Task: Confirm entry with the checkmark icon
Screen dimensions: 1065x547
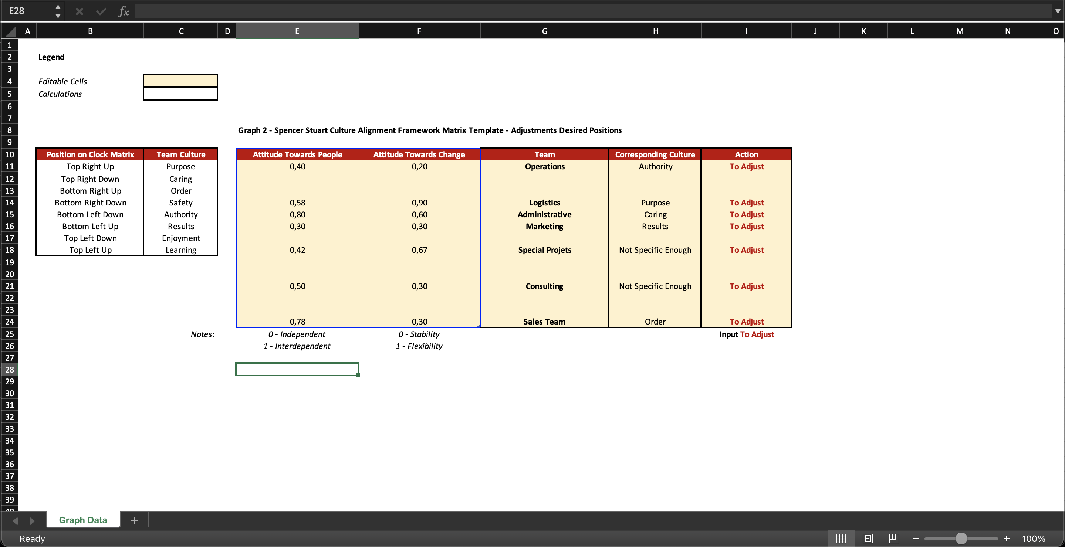Action: coord(101,11)
